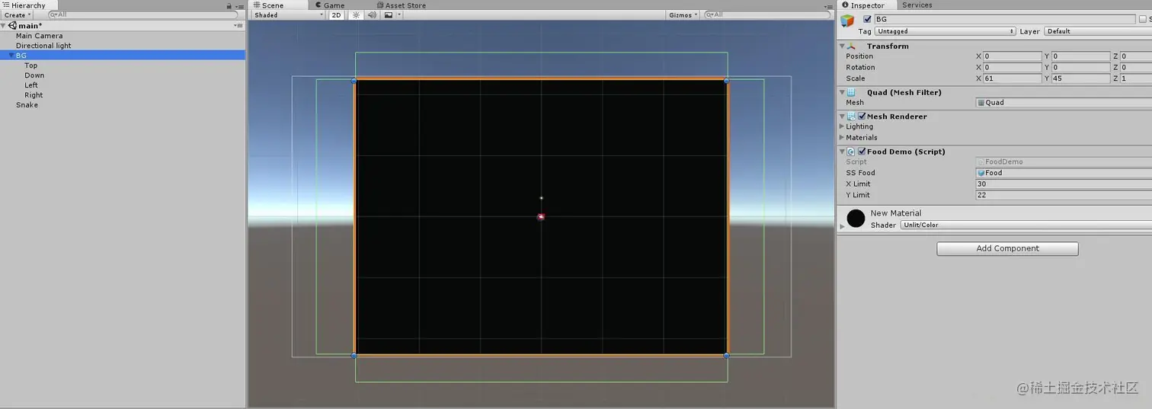Image resolution: width=1152 pixels, height=409 pixels.
Task: Toggle the Mesh Renderer enabled checkbox
Action: click(862, 117)
